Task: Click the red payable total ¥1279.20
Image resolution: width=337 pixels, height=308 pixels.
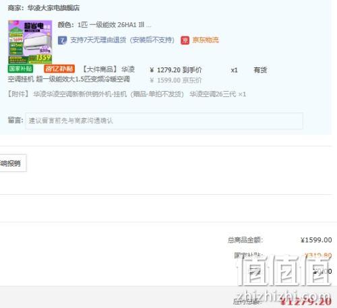Action: pyautogui.click(x=306, y=301)
